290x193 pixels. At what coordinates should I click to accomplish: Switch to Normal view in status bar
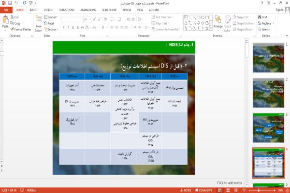point(220,190)
